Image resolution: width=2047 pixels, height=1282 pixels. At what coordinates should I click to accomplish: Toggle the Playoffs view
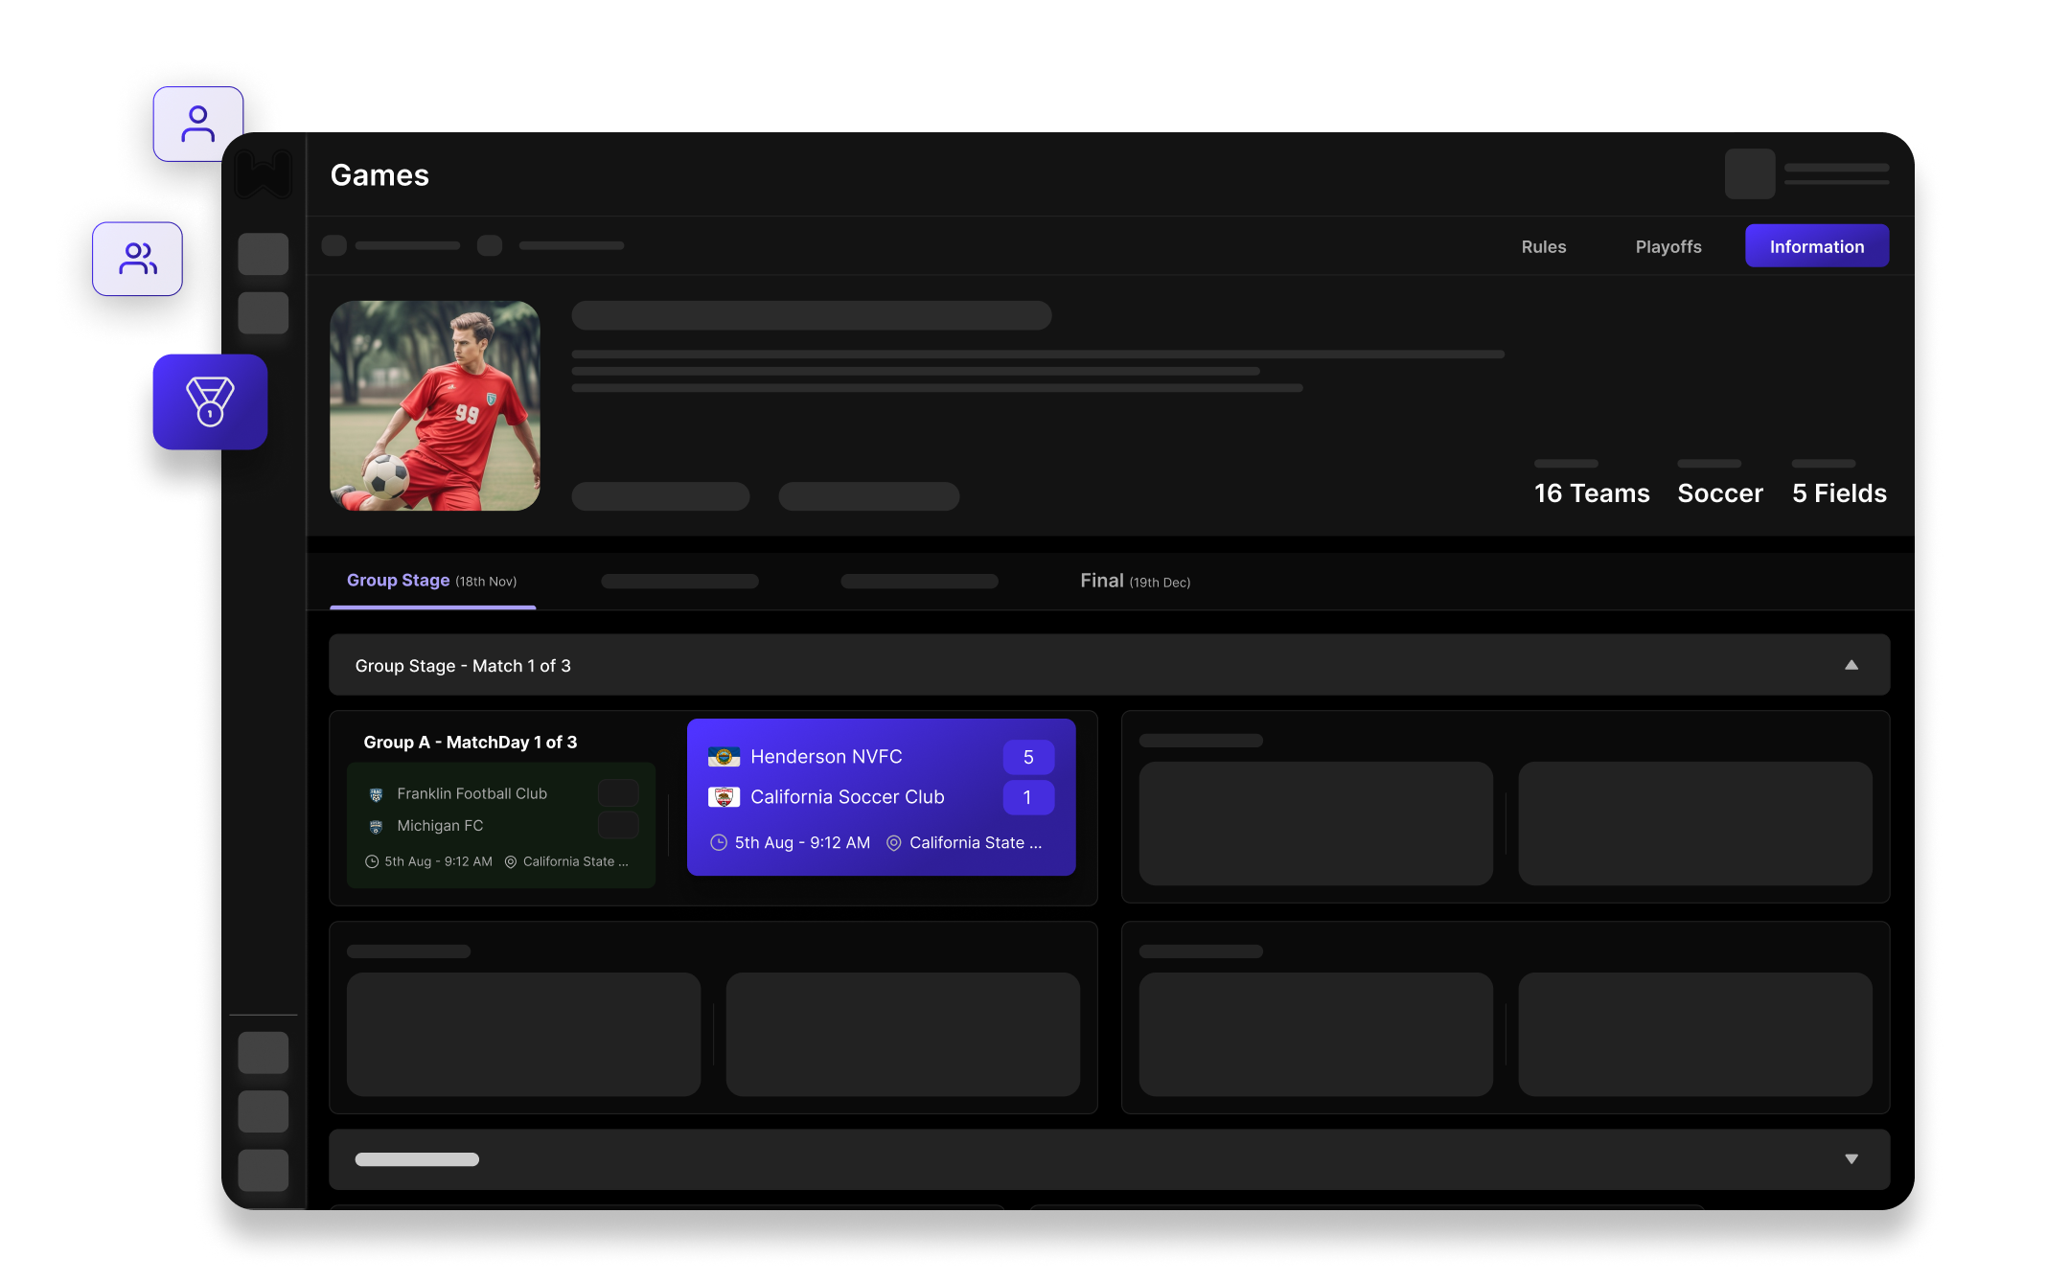point(1667,246)
